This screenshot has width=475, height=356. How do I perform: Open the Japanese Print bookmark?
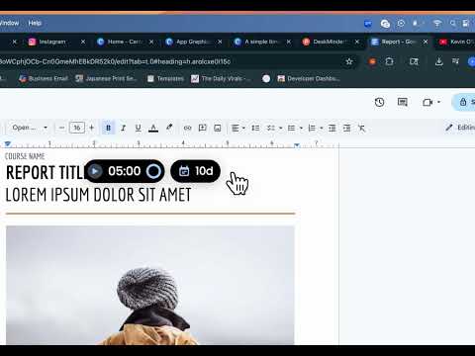(x=106, y=78)
